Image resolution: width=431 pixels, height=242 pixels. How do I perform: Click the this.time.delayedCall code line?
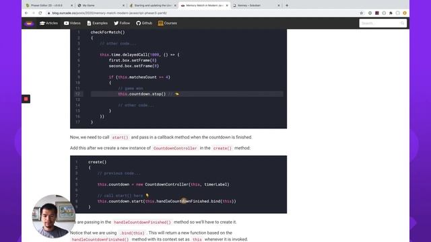tap(139, 54)
